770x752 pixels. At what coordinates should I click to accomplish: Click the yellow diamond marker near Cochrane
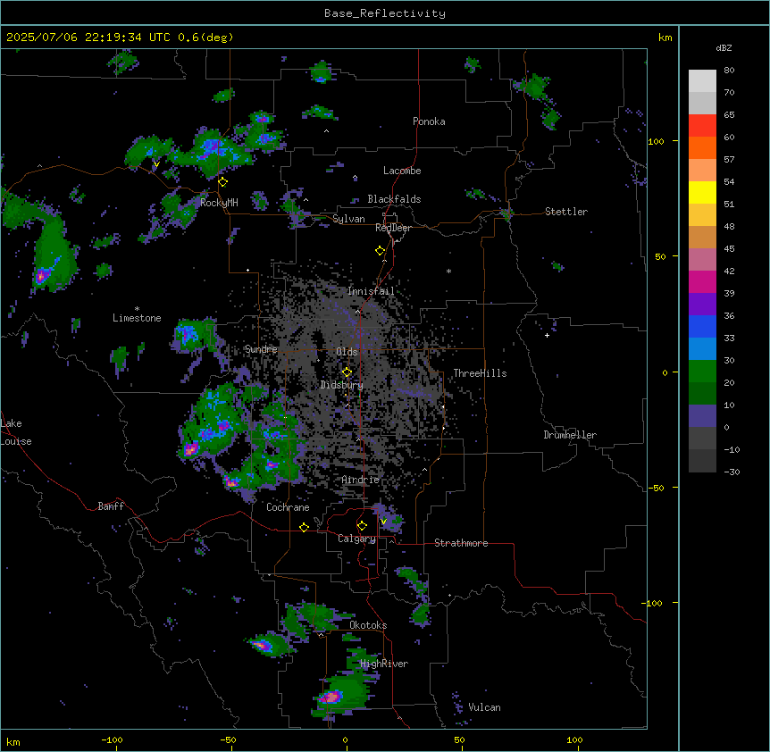[x=304, y=527]
